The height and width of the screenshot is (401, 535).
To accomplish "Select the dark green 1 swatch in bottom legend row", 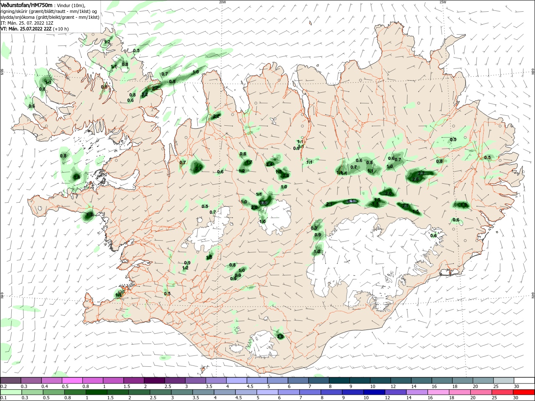I will (97, 392).
